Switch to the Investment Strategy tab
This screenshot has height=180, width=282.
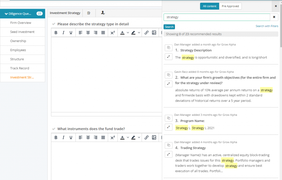pos(65,13)
